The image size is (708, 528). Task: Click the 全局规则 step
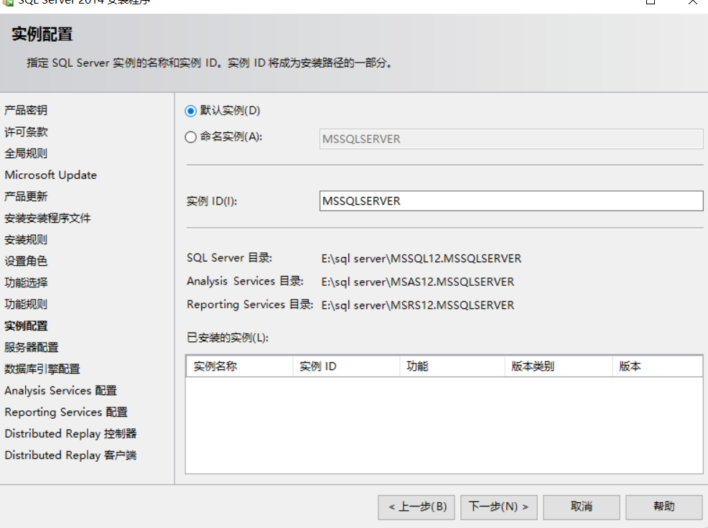(26, 154)
